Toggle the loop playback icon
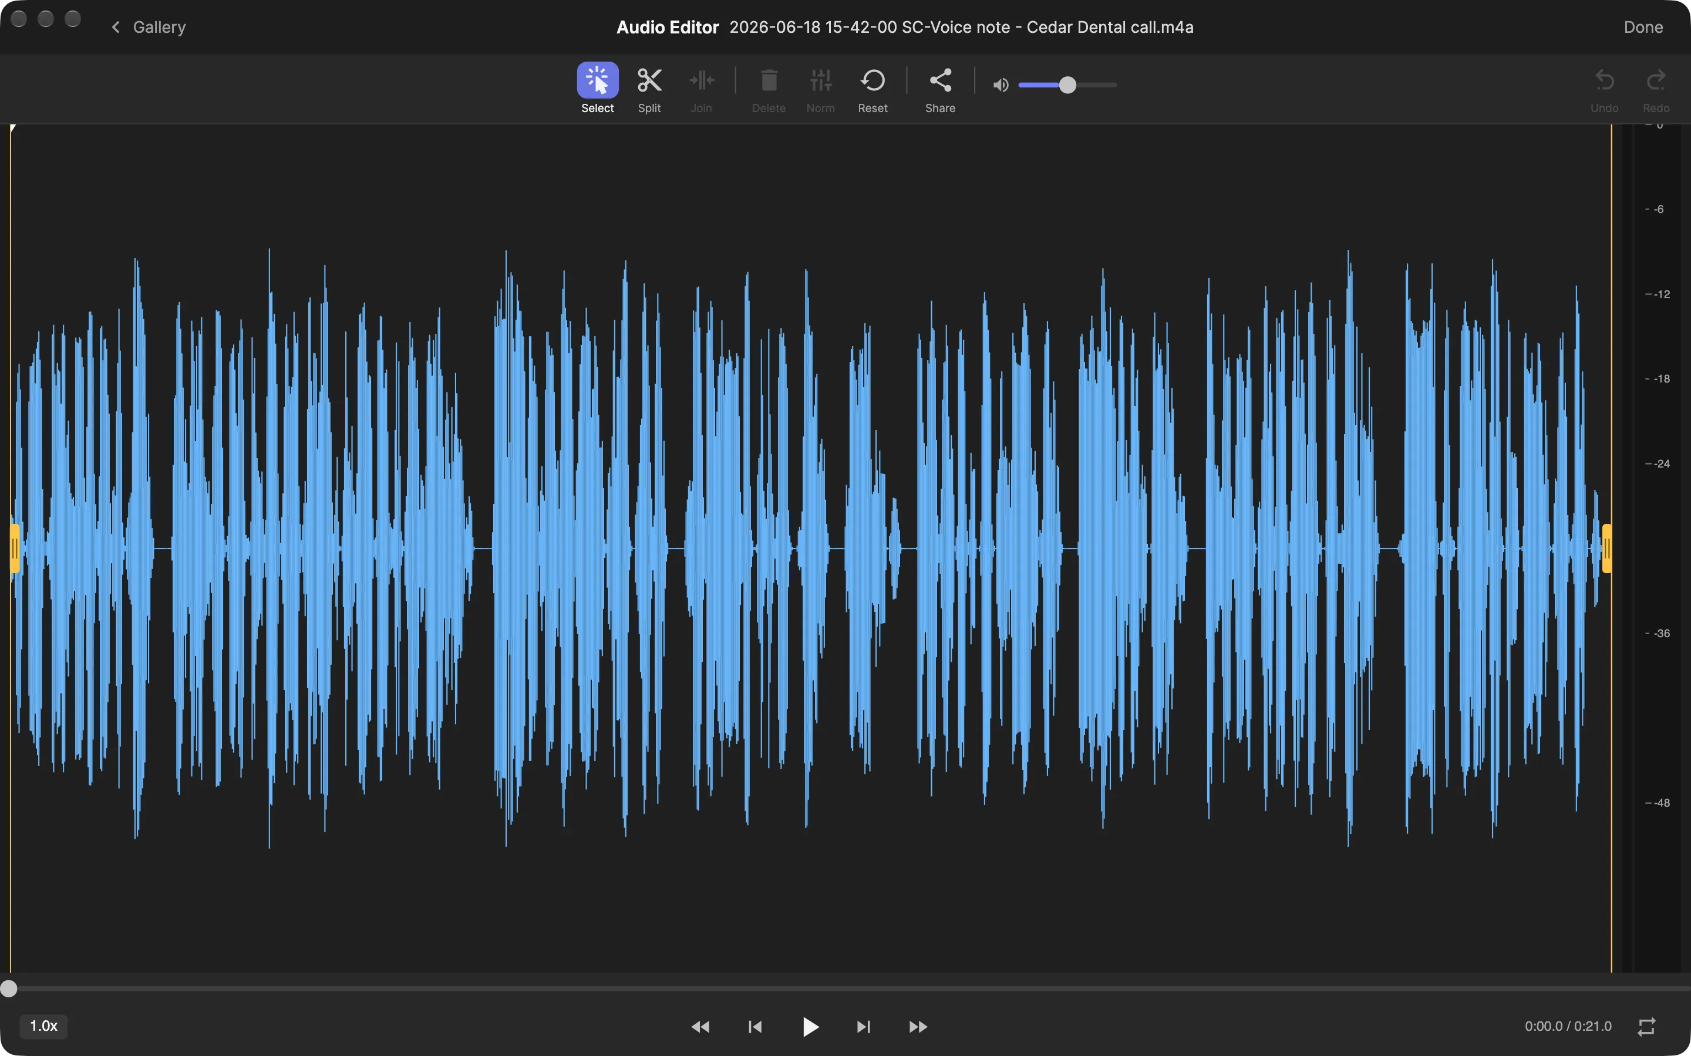The width and height of the screenshot is (1691, 1056). click(1646, 1027)
